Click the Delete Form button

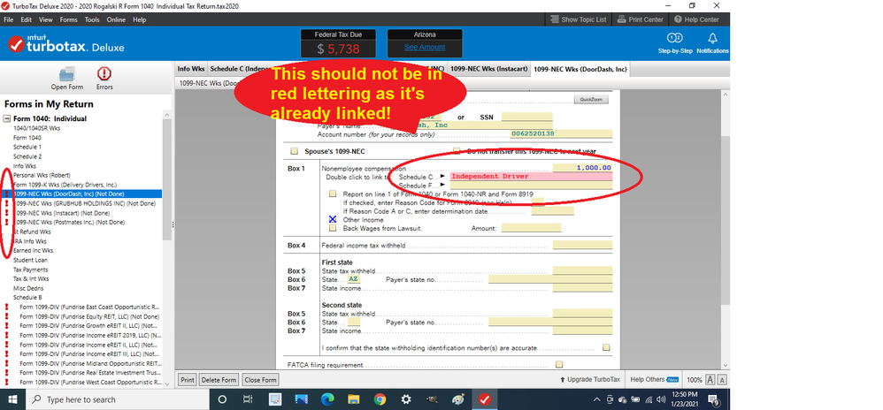tap(219, 380)
